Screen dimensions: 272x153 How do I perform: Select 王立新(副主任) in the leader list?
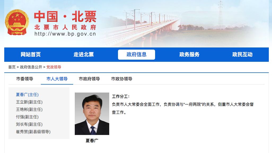pyautogui.click(x=29, y=102)
